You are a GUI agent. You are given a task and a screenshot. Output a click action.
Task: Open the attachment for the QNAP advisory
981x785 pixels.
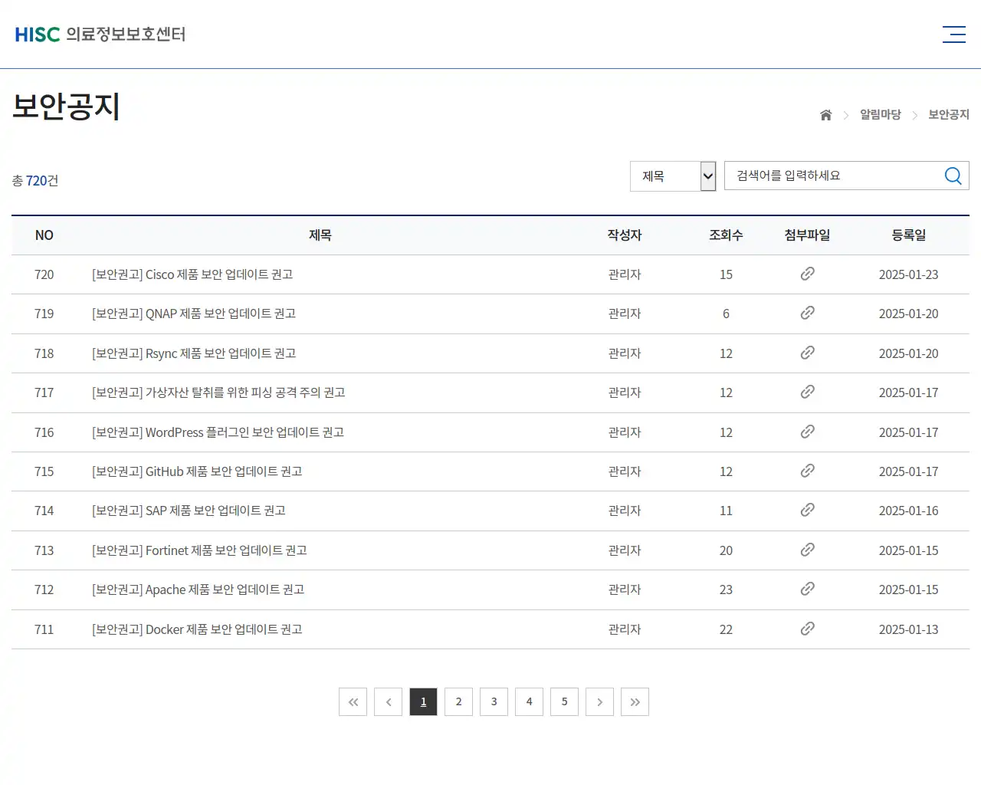coord(807,314)
